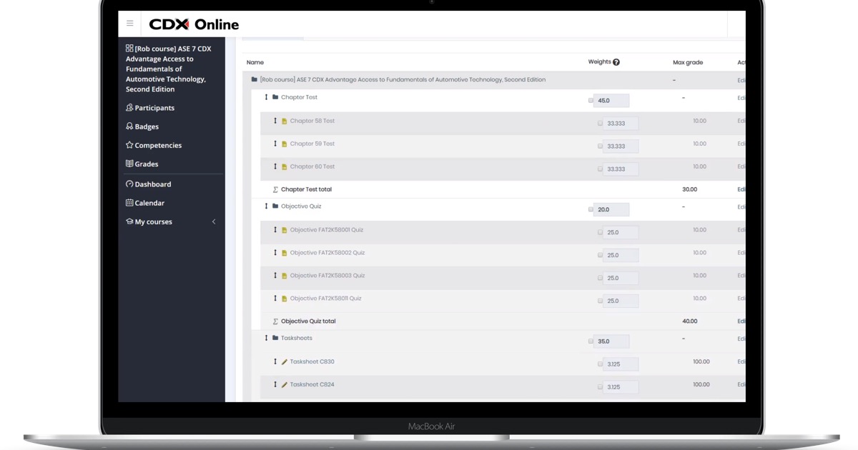This screenshot has width=858, height=450.
Task: Click the Objective Quiz weight field showing 20.0
Action: click(x=611, y=210)
